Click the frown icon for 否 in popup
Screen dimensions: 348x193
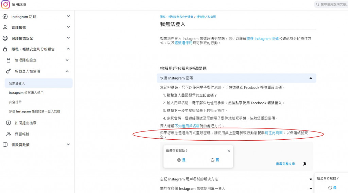212,160
